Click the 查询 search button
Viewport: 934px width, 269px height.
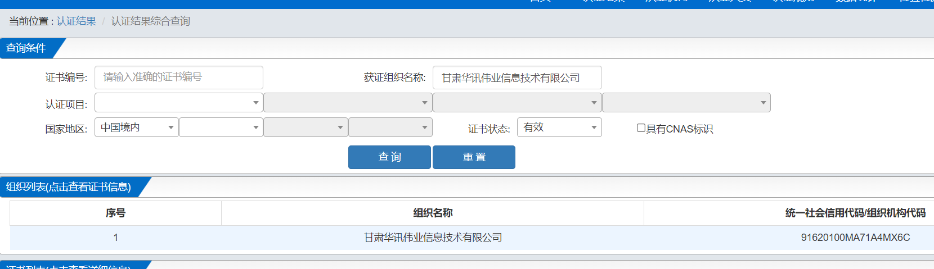pos(389,157)
